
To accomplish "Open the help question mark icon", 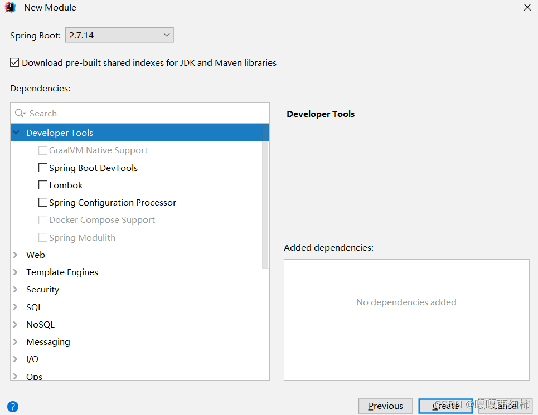I will tap(12, 406).
